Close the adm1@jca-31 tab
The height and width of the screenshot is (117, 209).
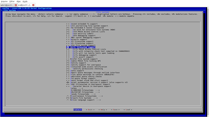(16, 5)
